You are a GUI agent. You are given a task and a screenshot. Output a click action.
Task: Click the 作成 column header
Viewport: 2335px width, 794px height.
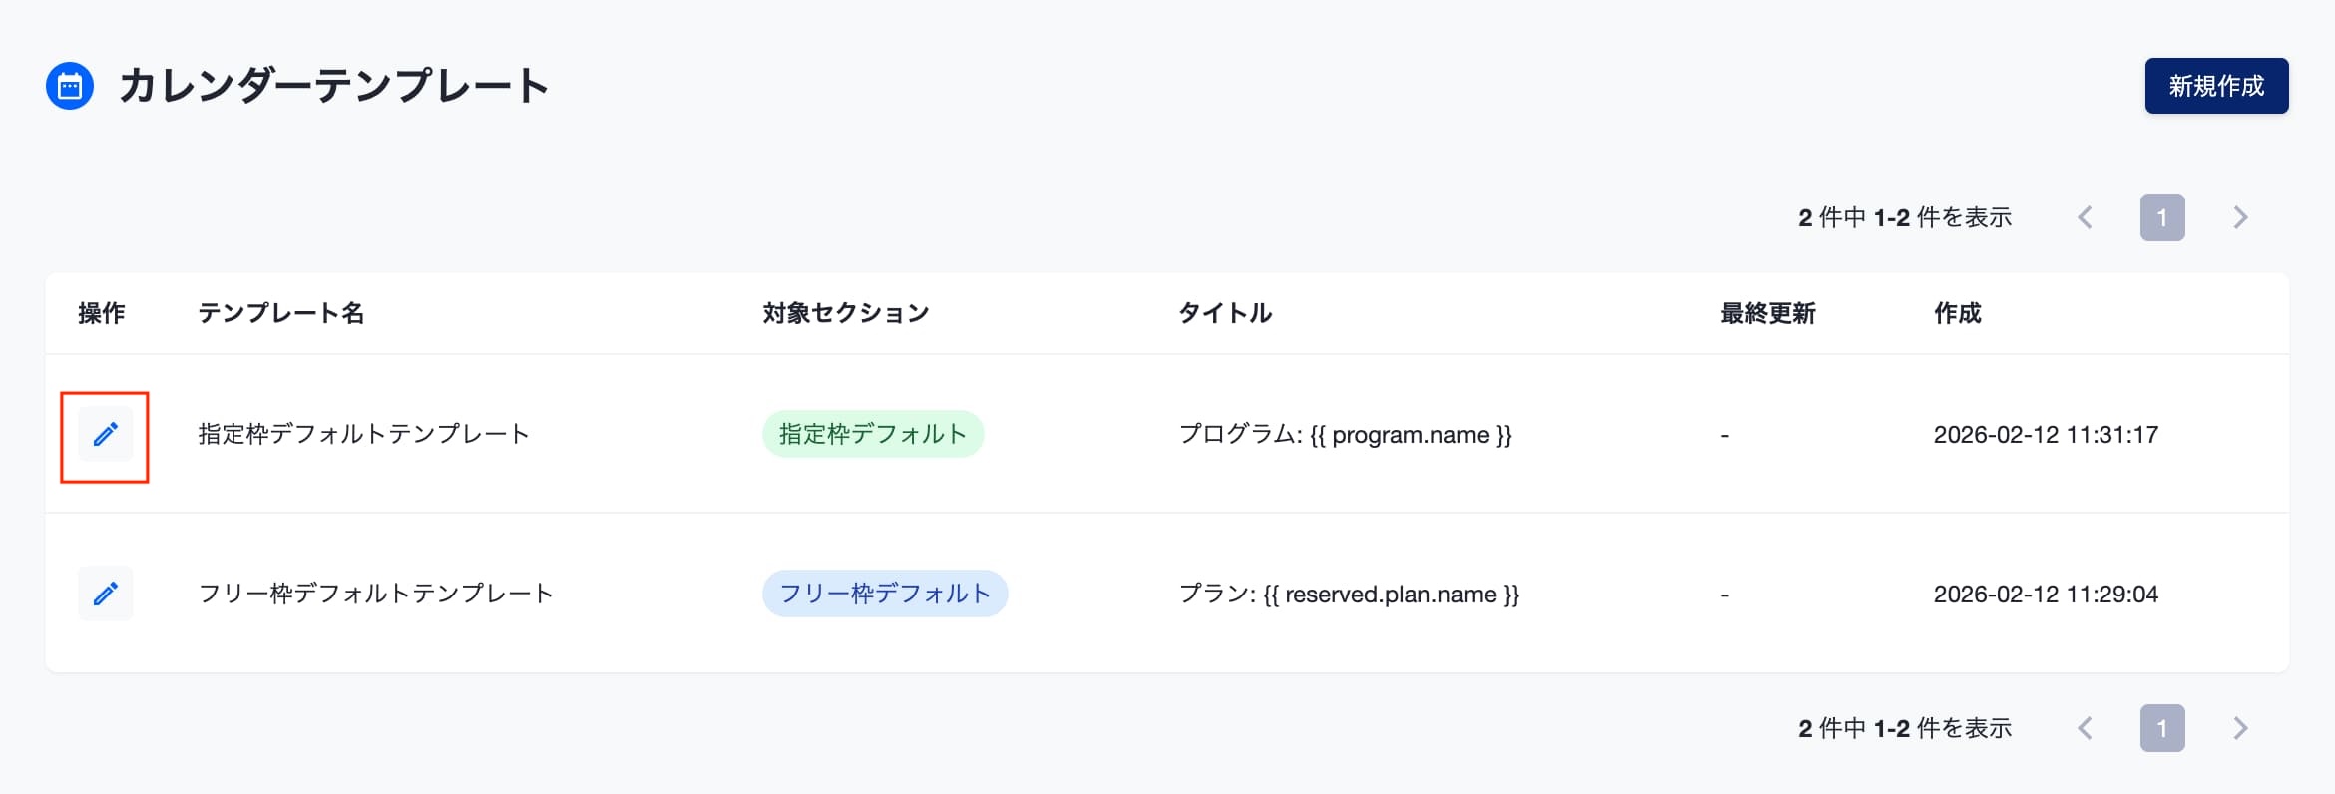coord(1958,313)
